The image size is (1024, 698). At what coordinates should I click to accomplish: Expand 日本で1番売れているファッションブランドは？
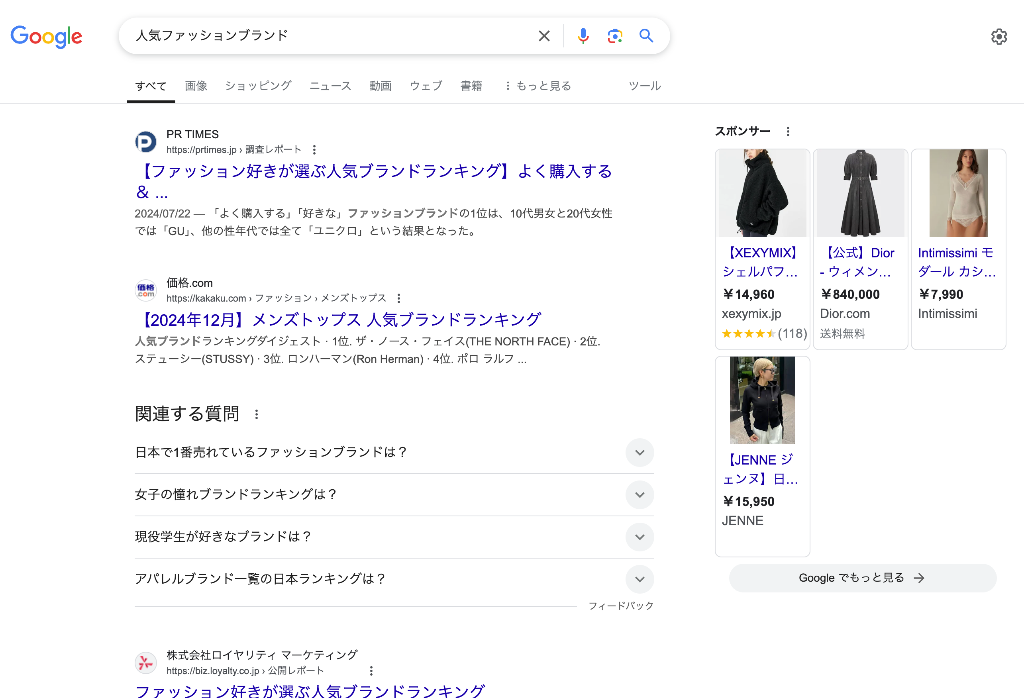[x=394, y=453]
